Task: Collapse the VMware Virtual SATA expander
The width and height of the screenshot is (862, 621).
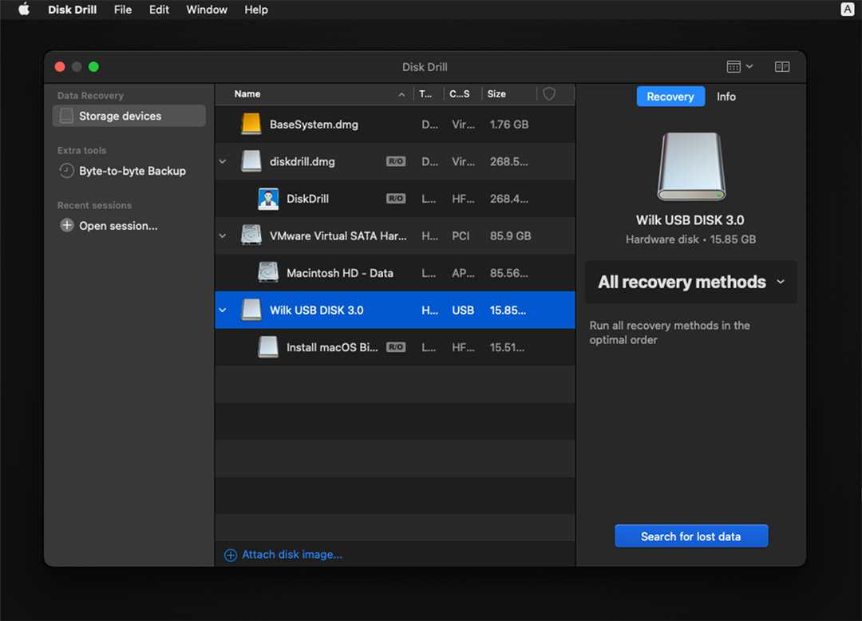Action: pyautogui.click(x=223, y=235)
